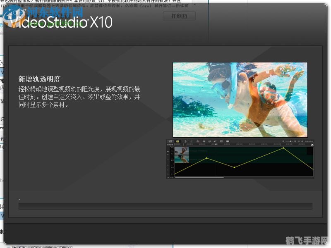Image resolution: width=331 pixels, height=248 pixels.
Task: Click the undo arrow icon in timeline toolbar
Action: pyautogui.click(x=185, y=141)
